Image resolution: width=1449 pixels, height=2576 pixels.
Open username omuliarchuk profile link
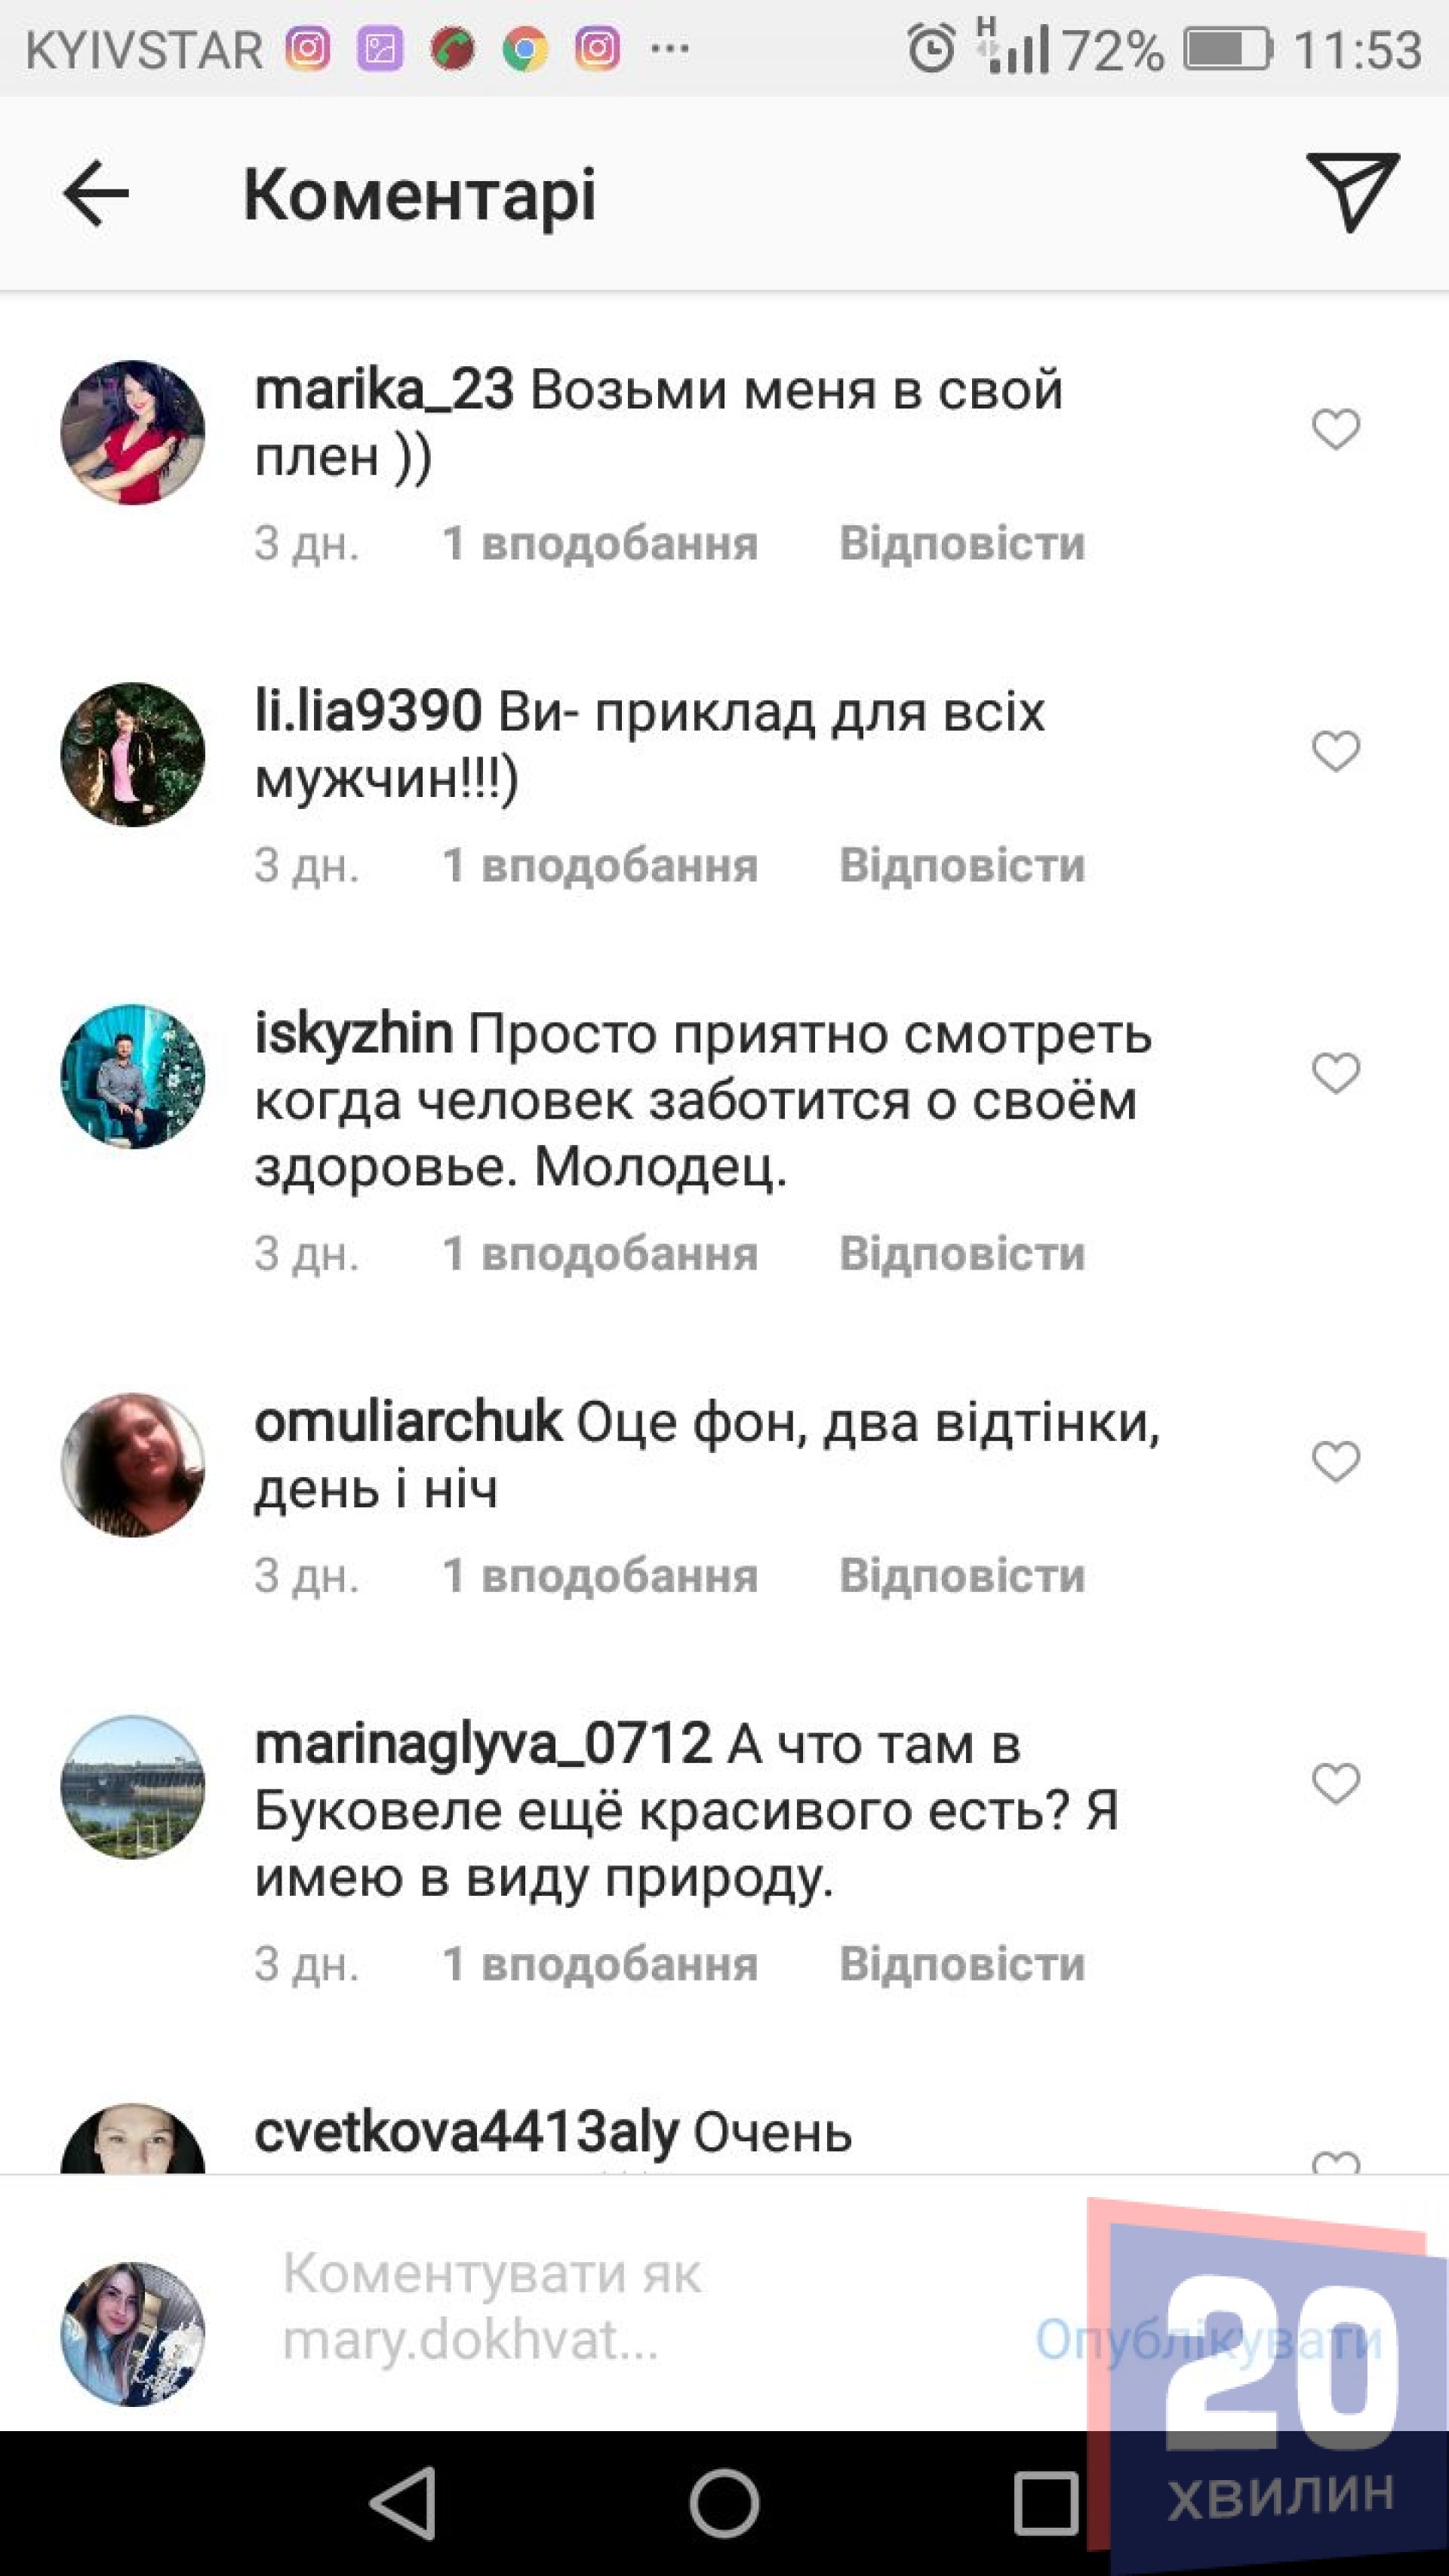(408, 1421)
